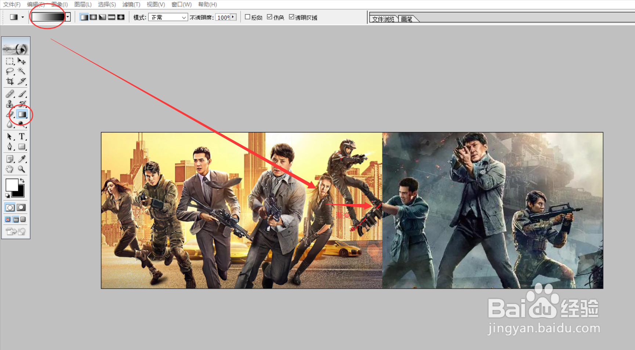Switch to Full Screen with menu bar
This screenshot has width=635, height=350.
coord(16,219)
